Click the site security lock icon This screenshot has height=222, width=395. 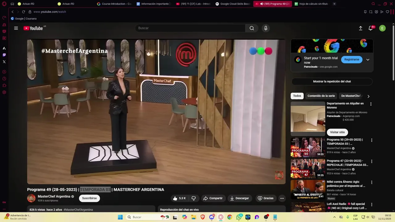pos(30,12)
